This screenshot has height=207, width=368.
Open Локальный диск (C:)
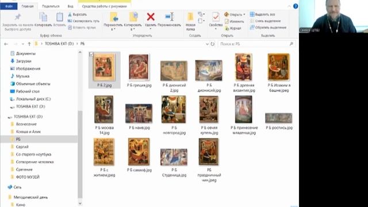point(30,99)
